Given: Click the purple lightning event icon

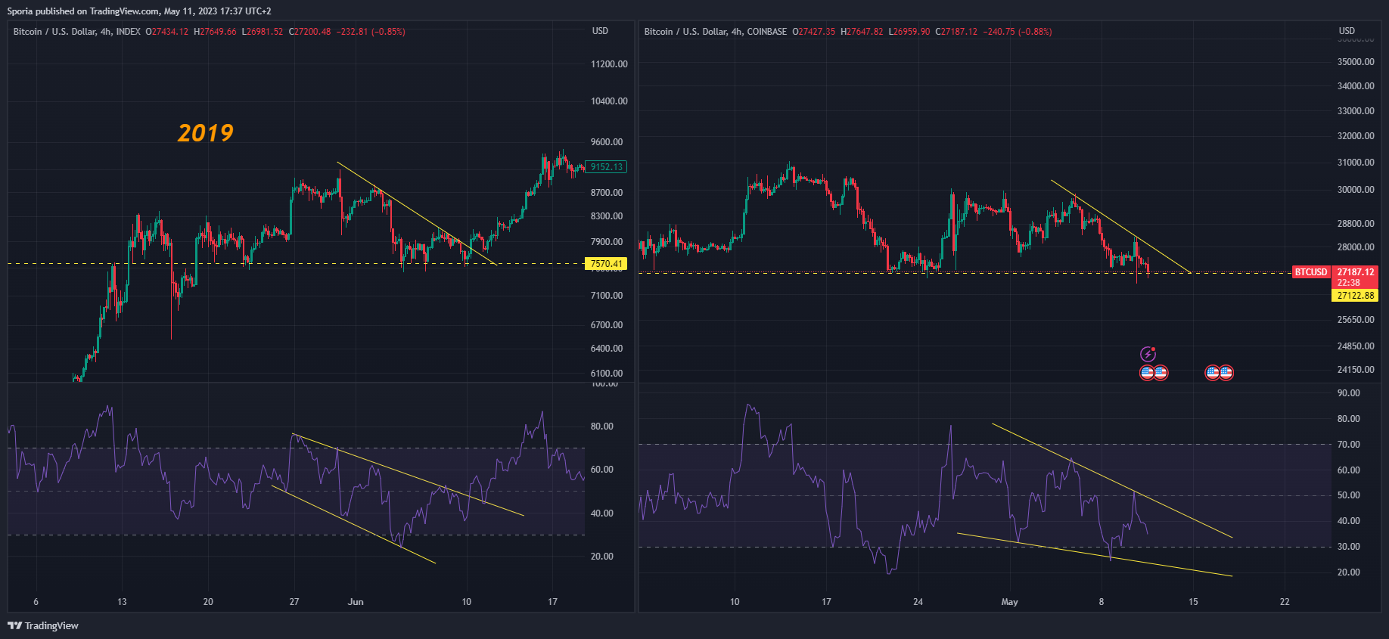Looking at the screenshot, I should point(1148,354).
